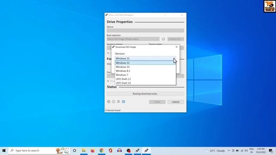Screen dimensions: 276x155
Task: Switch to second Rufus taskbar icon
Action: 147,151
